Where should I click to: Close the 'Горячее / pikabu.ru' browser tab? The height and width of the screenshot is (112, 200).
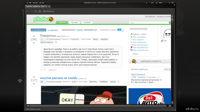click(46, 7)
